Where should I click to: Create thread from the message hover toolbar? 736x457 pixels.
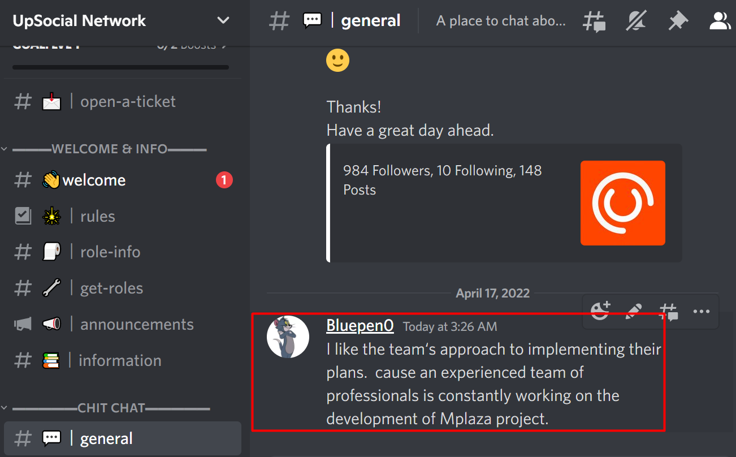tap(669, 311)
